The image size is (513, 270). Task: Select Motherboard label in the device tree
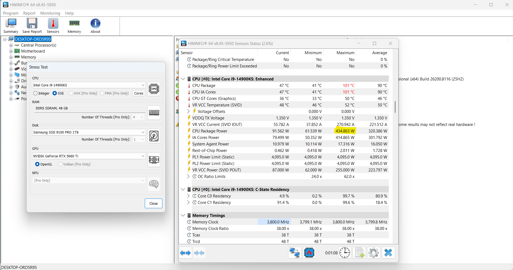pyautogui.click(x=33, y=51)
